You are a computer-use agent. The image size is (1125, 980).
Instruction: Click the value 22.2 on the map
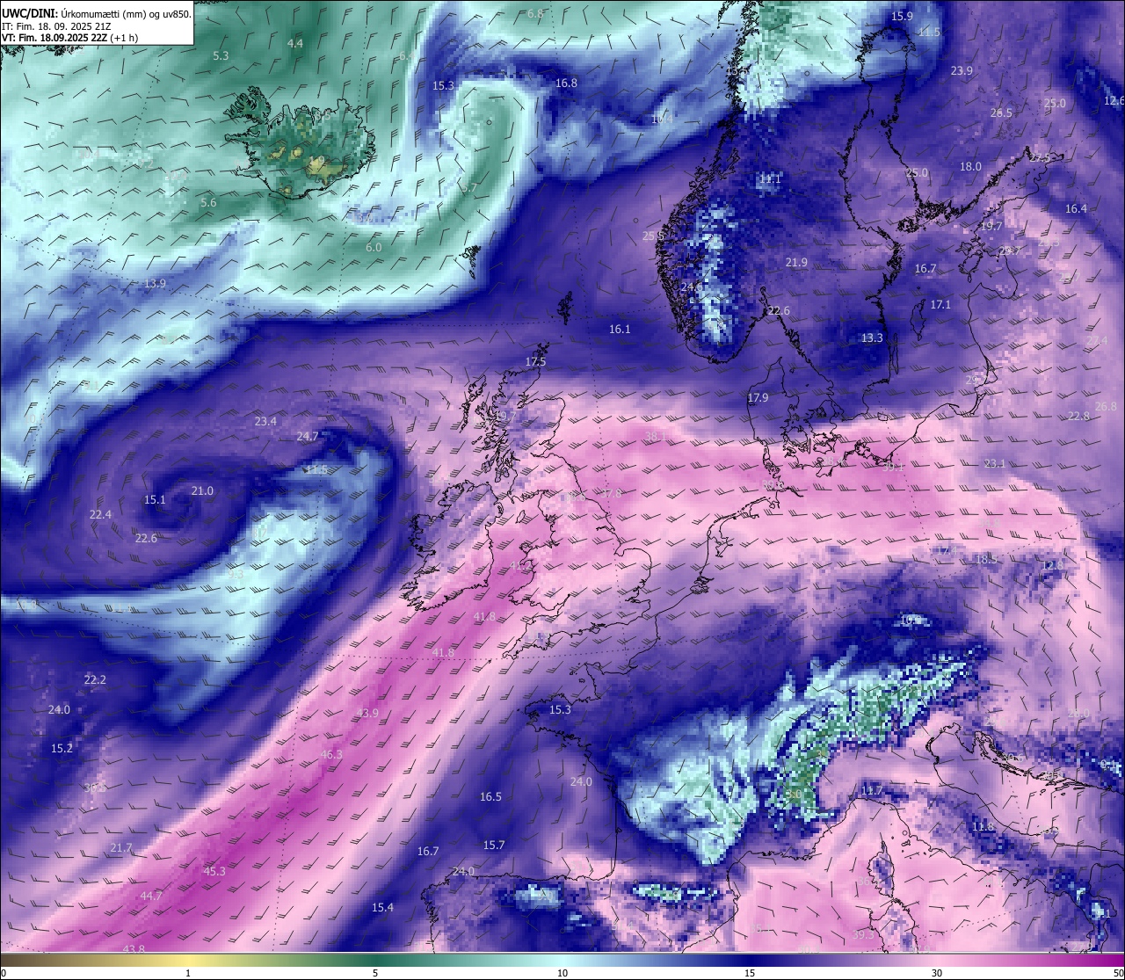point(95,679)
